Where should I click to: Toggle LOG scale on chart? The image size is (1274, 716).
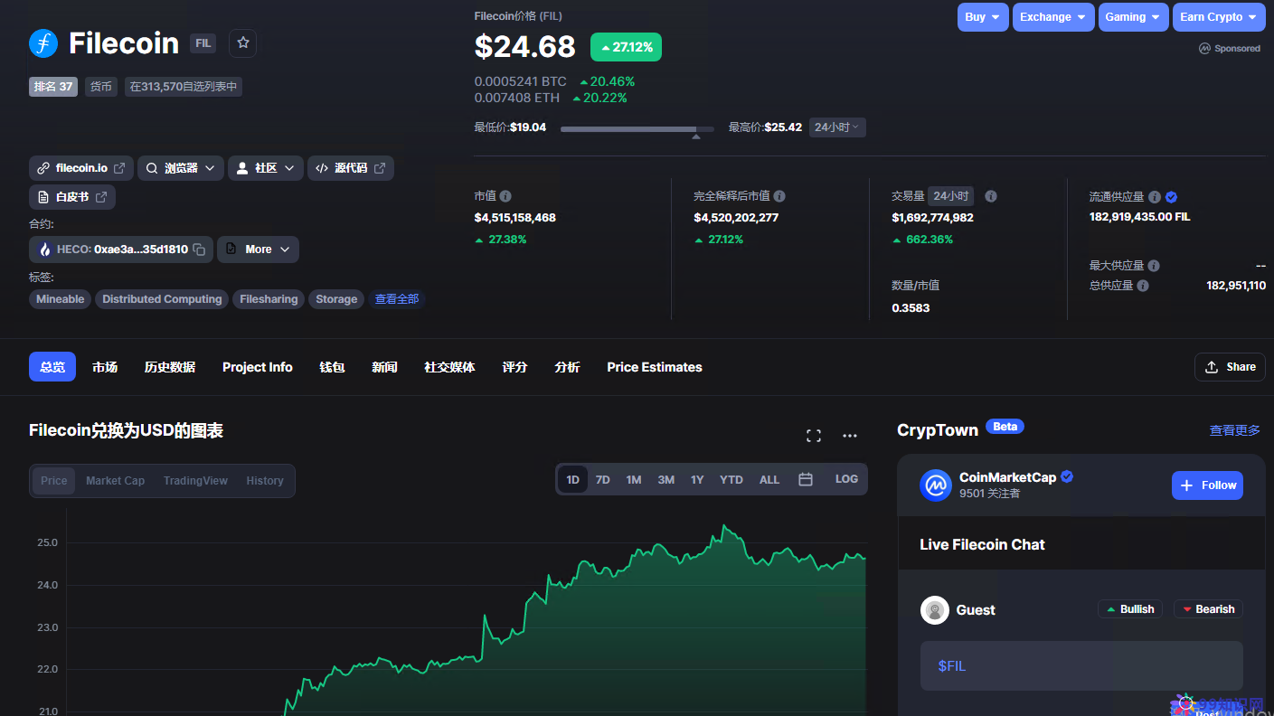[x=846, y=479]
